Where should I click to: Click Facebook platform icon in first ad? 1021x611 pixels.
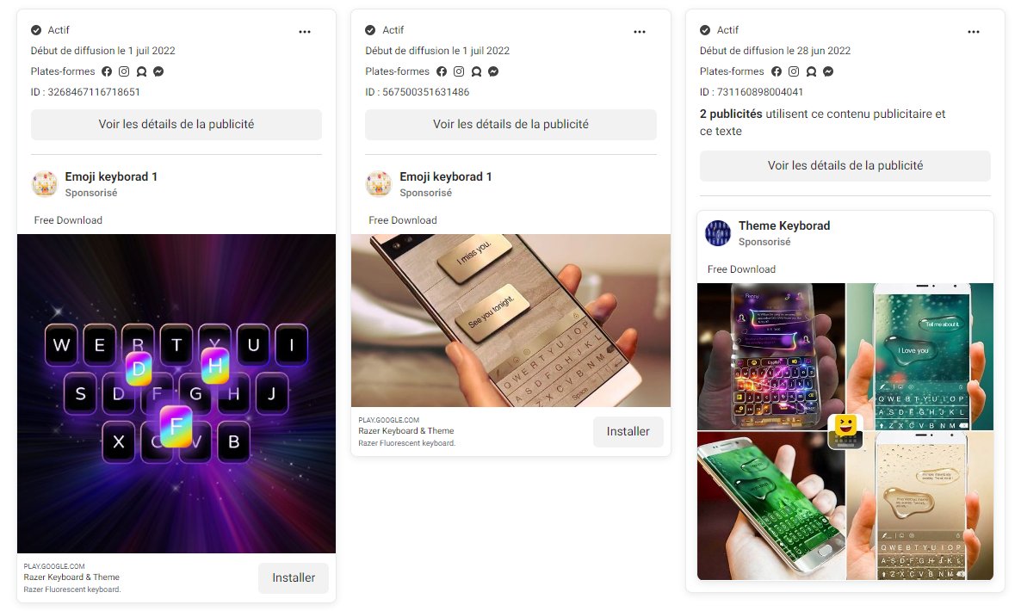107,71
